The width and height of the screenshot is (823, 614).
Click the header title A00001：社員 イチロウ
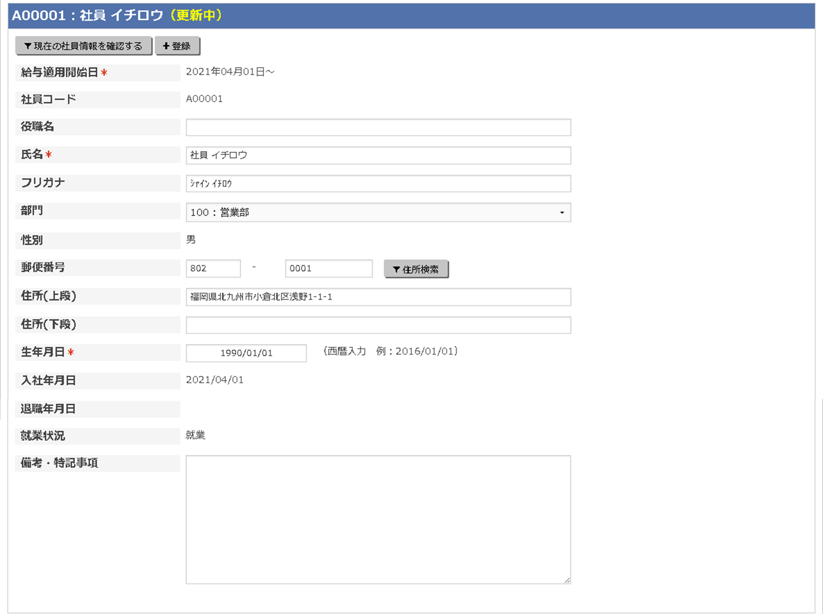coord(87,16)
